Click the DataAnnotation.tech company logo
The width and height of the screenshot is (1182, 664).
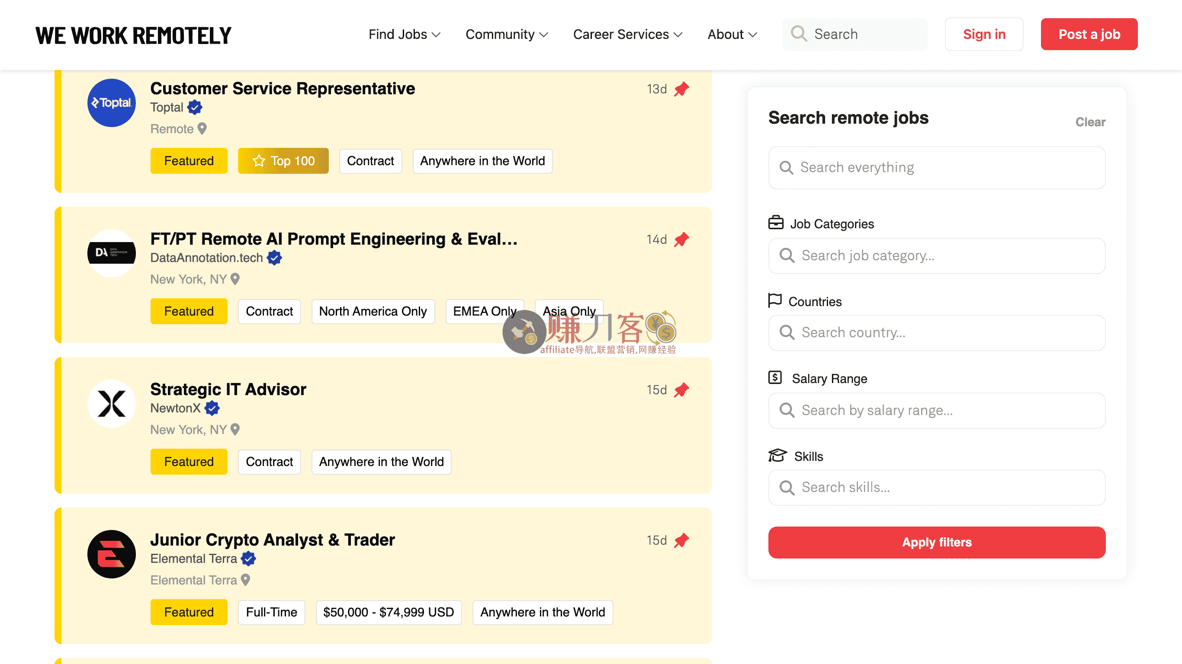pyautogui.click(x=112, y=252)
